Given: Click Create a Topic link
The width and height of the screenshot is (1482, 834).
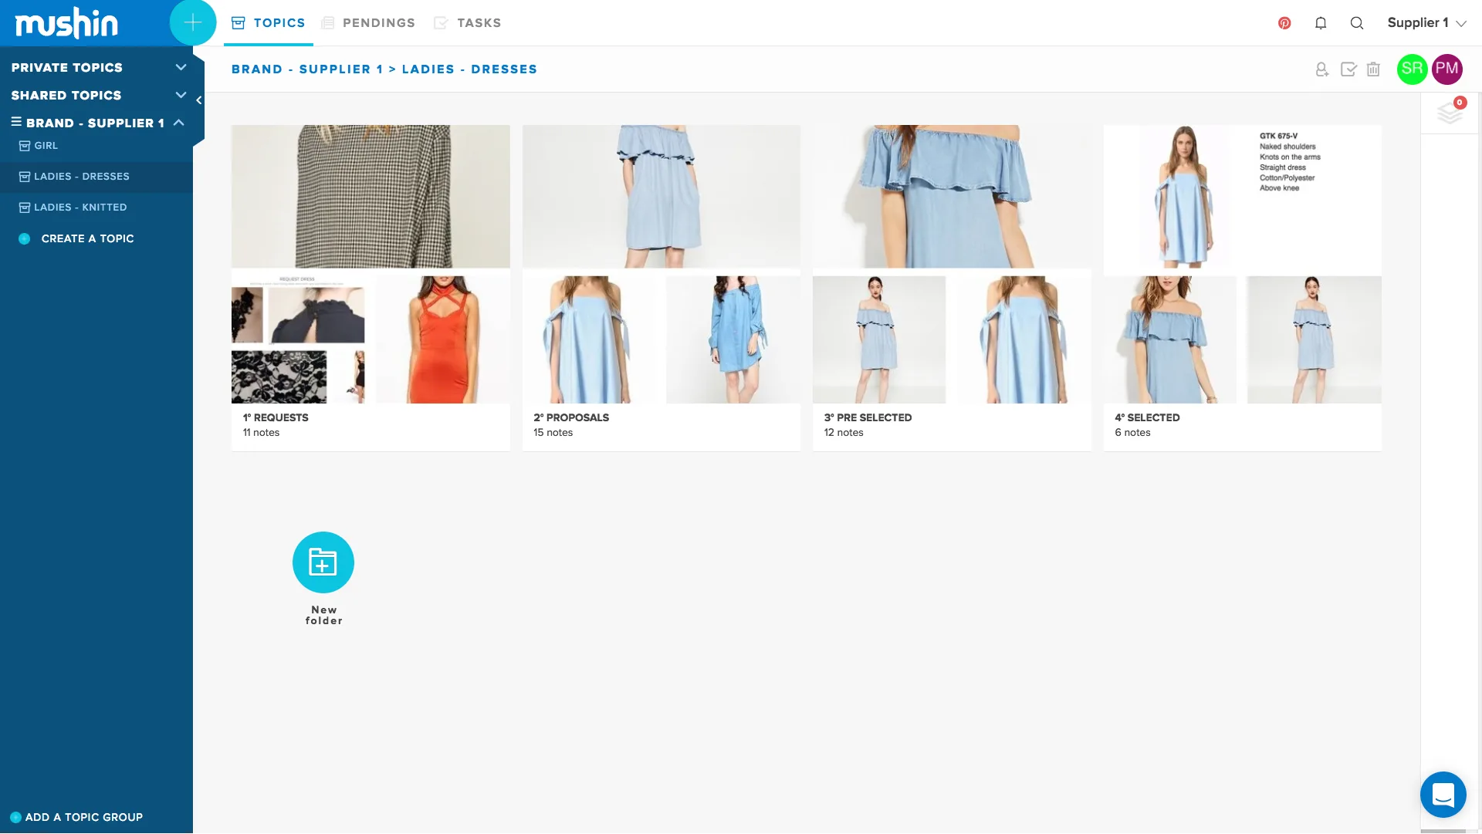Looking at the screenshot, I should pyautogui.click(x=87, y=239).
